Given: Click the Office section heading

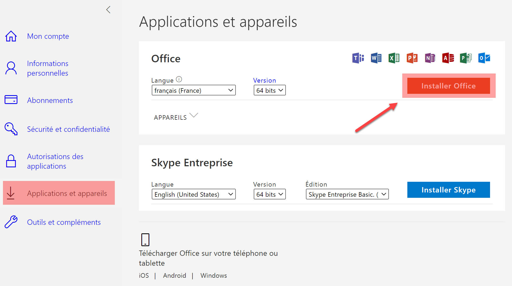Looking at the screenshot, I should (166, 59).
